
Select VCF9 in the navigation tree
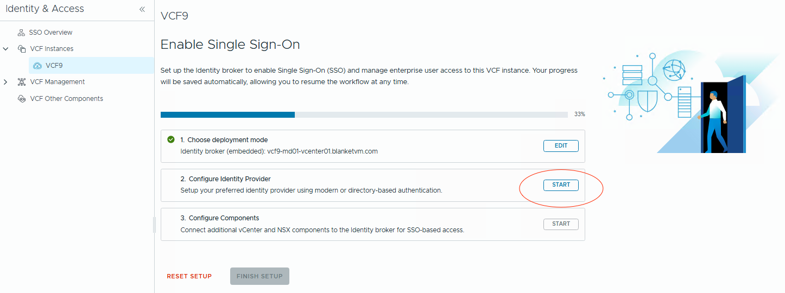point(54,66)
